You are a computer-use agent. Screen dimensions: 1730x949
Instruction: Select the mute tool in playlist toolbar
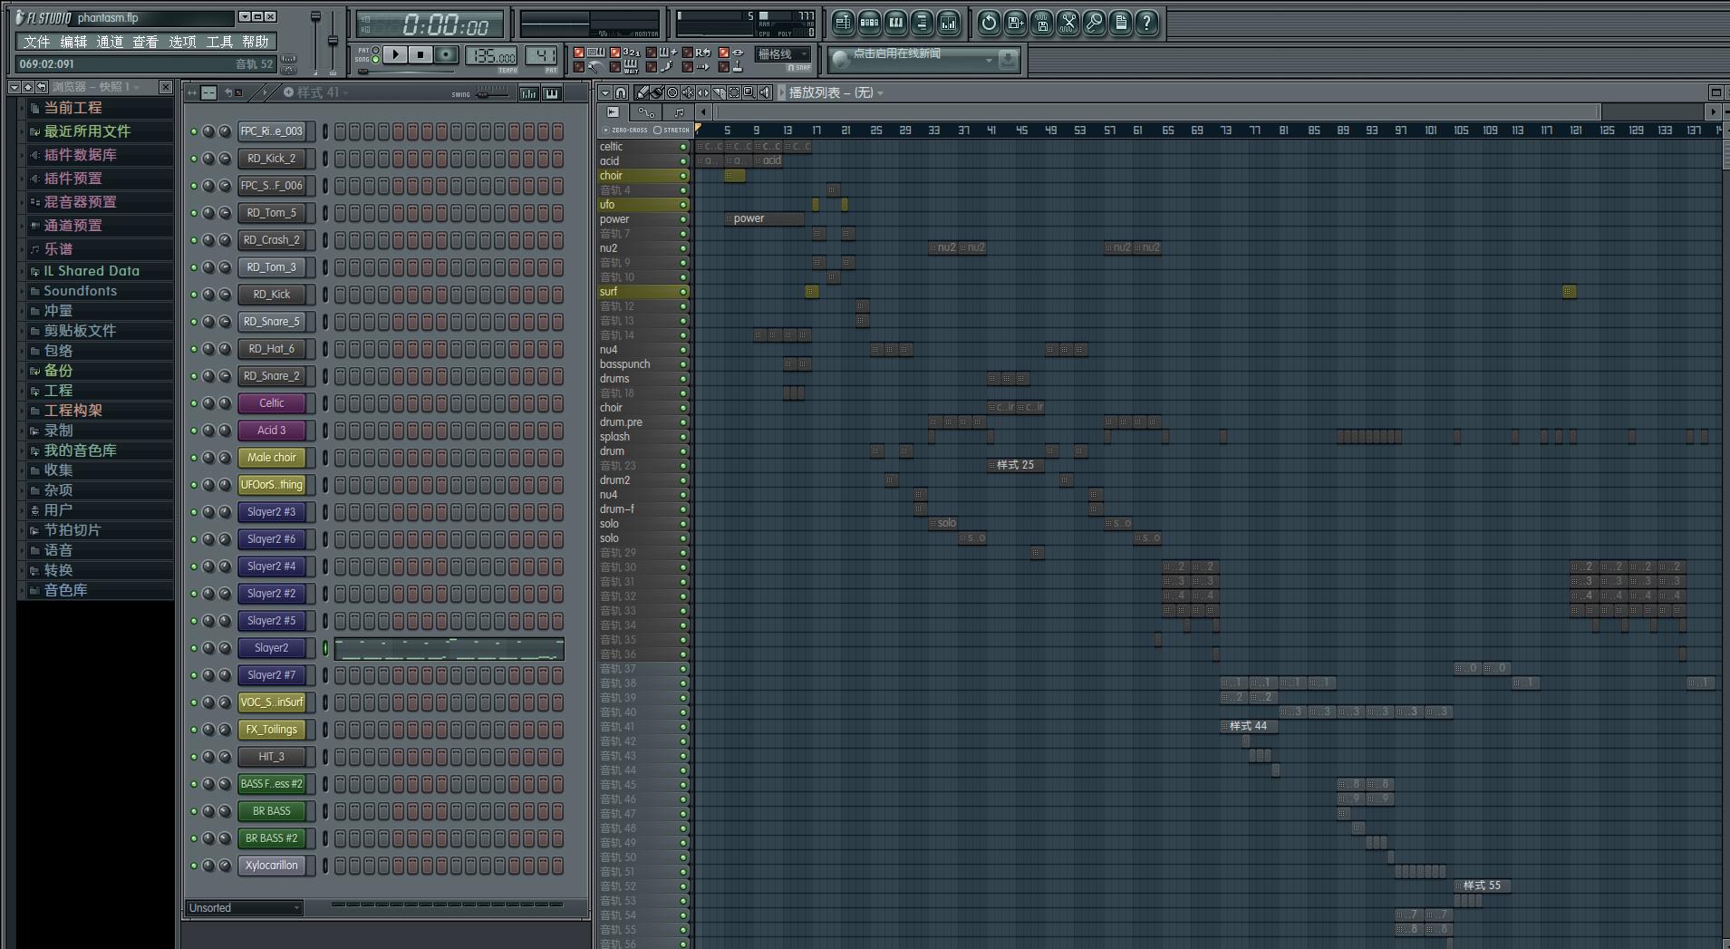click(688, 92)
